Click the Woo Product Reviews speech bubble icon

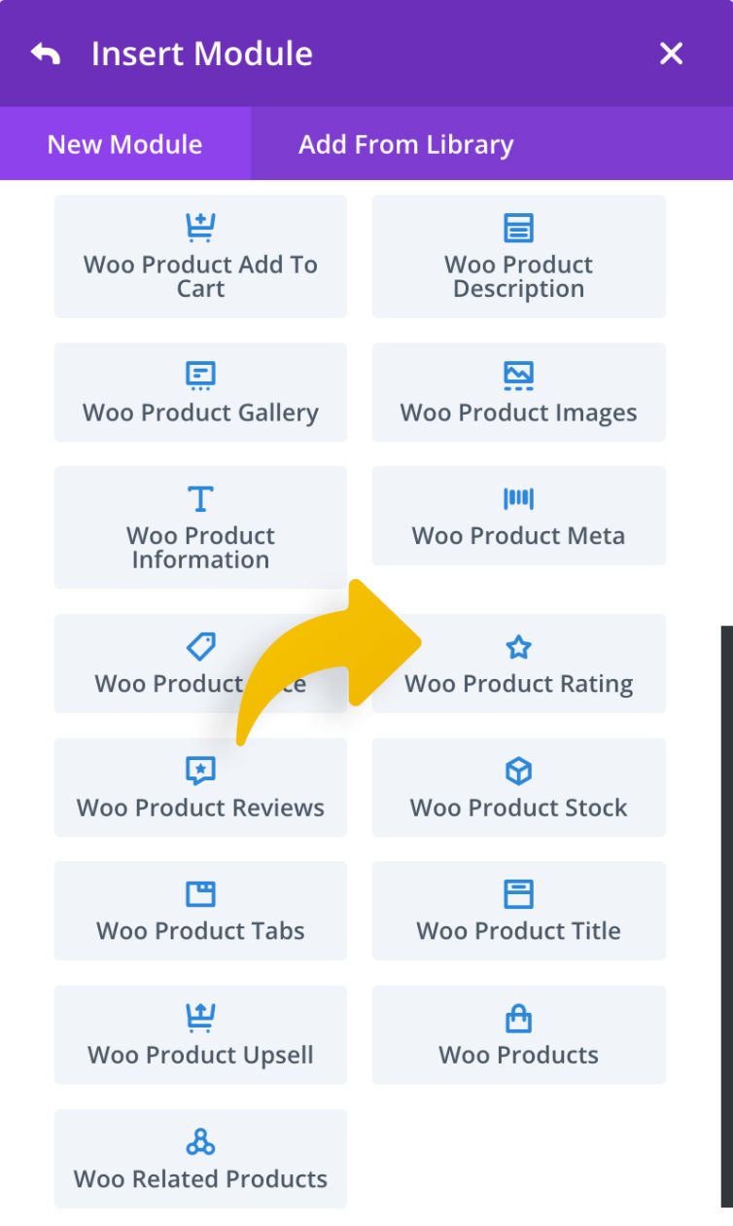point(200,771)
